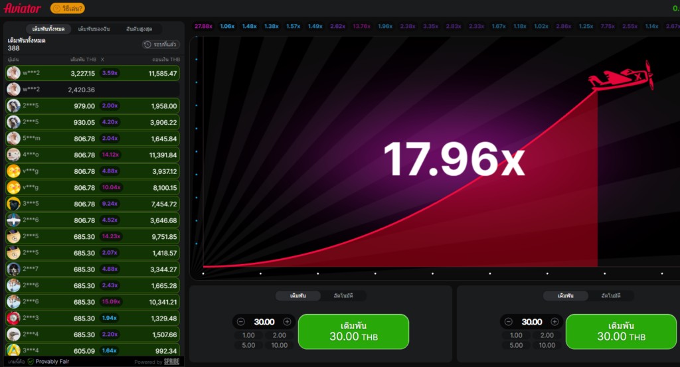Click the v***g avatar with 4.88x cashout

[x=13, y=171]
